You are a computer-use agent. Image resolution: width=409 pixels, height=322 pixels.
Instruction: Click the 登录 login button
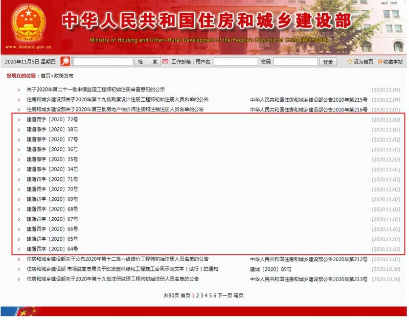[328, 62]
